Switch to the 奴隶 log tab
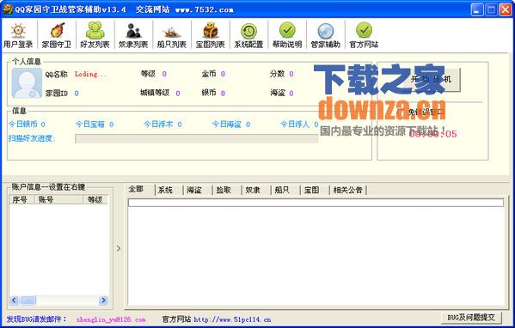 pos(253,190)
